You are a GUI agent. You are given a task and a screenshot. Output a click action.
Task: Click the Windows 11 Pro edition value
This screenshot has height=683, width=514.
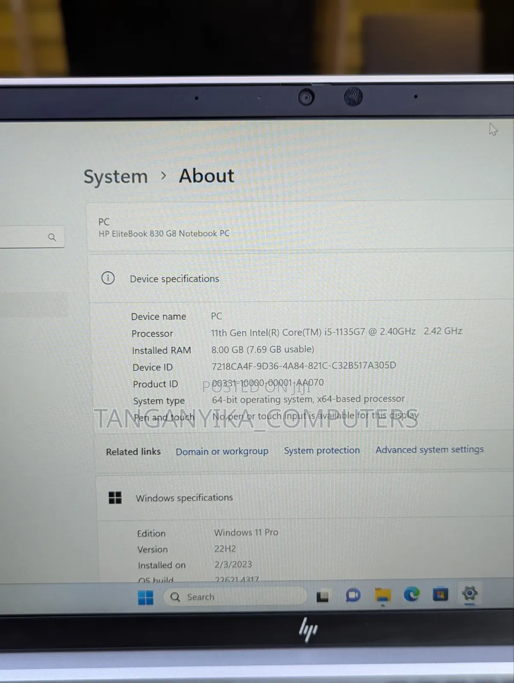pos(246,532)
